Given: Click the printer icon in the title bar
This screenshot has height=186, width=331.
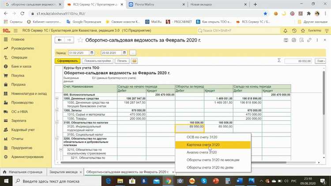Looking at the screenshot, I should pos(293,40).
